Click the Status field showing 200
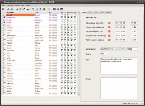145x106 pixels. tap(103, 54)
